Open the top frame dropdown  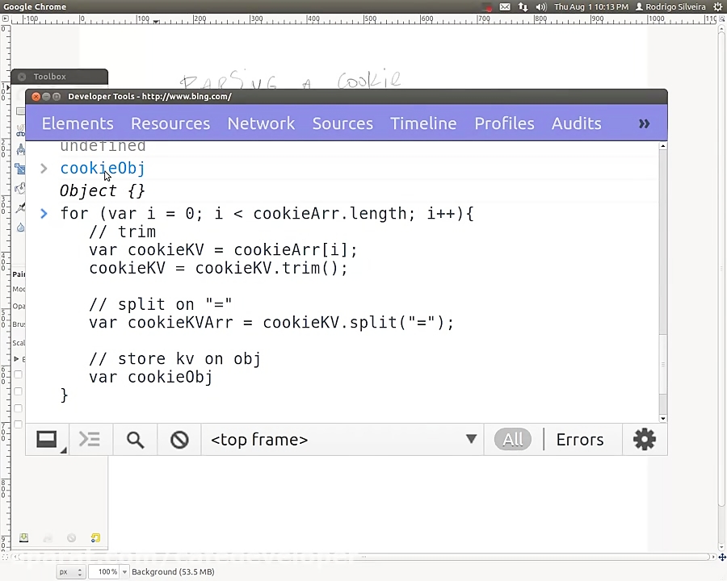pyautogui.click(x=471, y=439)
